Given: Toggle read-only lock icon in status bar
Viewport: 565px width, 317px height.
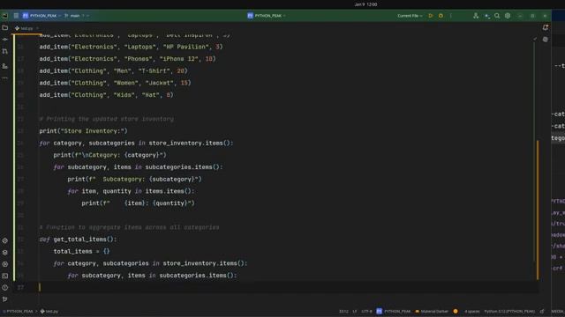Looking at the screenshot, I should click(x=542, y=312).
